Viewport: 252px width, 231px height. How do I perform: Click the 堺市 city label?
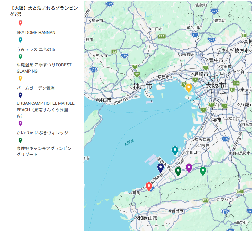coord(217,120)
